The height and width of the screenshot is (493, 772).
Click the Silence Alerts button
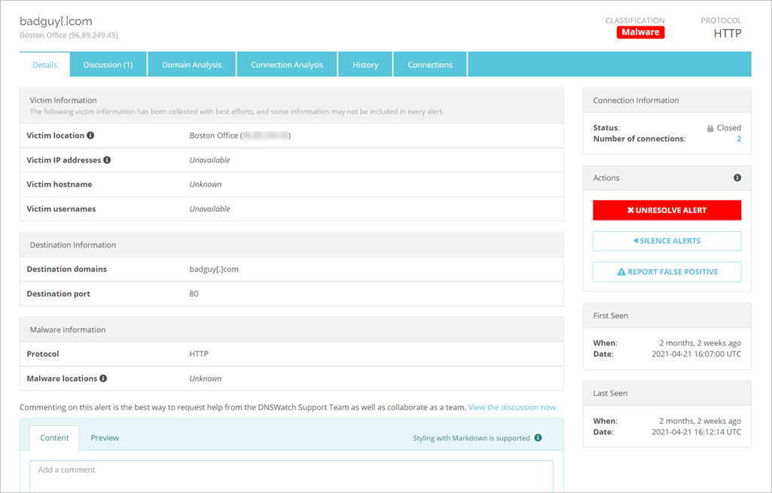coord(667,240)
